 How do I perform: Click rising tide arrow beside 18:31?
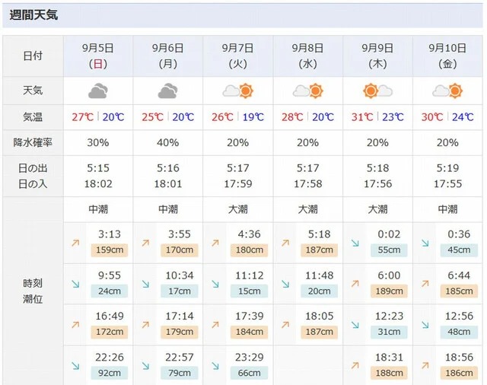[x=355, y=366]
